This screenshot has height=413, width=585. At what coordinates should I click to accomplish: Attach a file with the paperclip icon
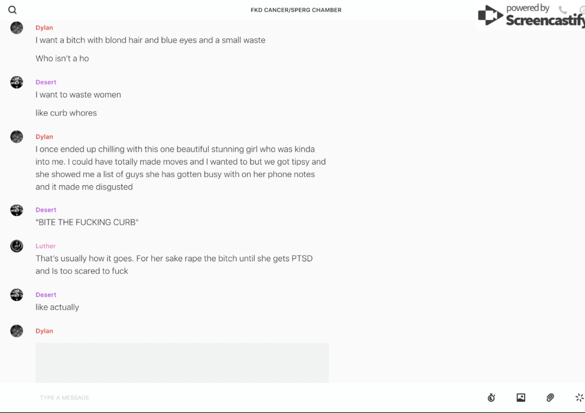tap(550, 398)
